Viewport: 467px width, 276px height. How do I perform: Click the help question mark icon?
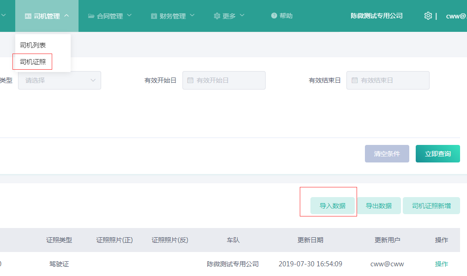point(274,16)
